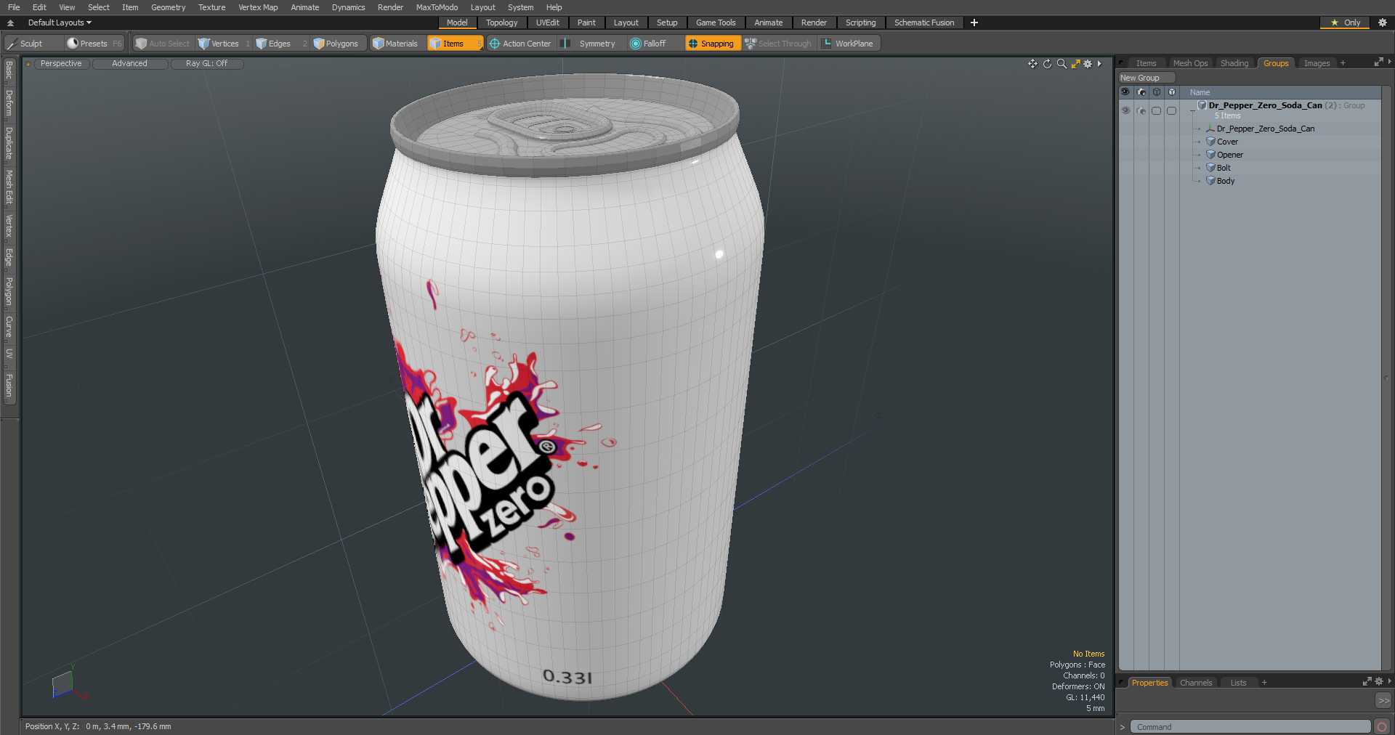
Task: Click the viewport pan (move) icon
Action: tap(1032, 64)
